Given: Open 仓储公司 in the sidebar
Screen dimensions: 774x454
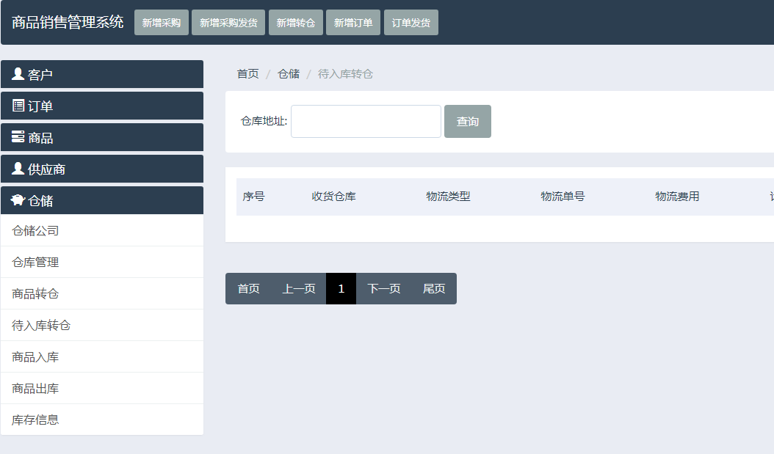Looking at the screenshot, I should coord(35,231).
